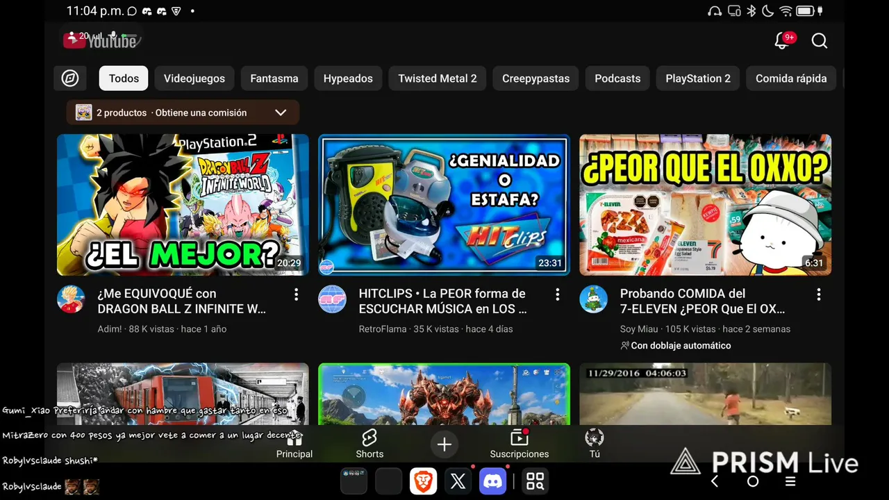
Task: Expand the 2 productos banner chevron
Action: 281,112
